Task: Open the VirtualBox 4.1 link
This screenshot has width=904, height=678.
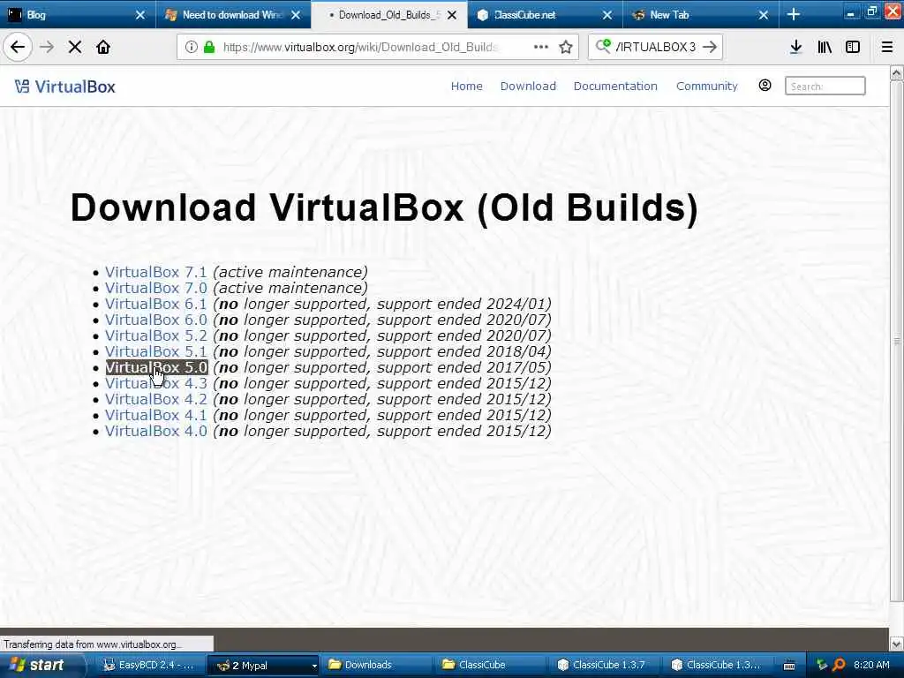Action: (x=155, y=415)
